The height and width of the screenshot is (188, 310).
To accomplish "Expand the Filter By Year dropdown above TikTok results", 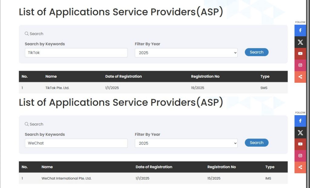I will [186, 53].
